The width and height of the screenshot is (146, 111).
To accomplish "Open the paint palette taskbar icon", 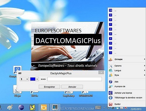I will pyautogui.click(x=10, y=108).
